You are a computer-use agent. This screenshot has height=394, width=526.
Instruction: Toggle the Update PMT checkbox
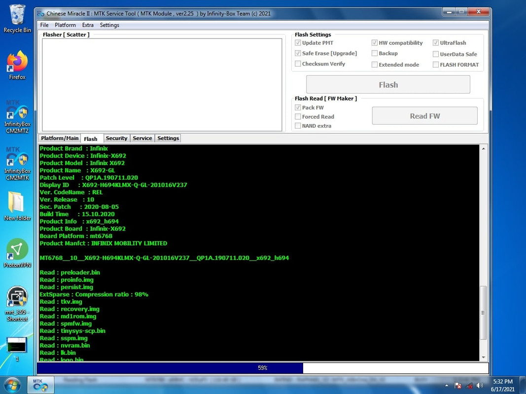(x=298, y=42)
